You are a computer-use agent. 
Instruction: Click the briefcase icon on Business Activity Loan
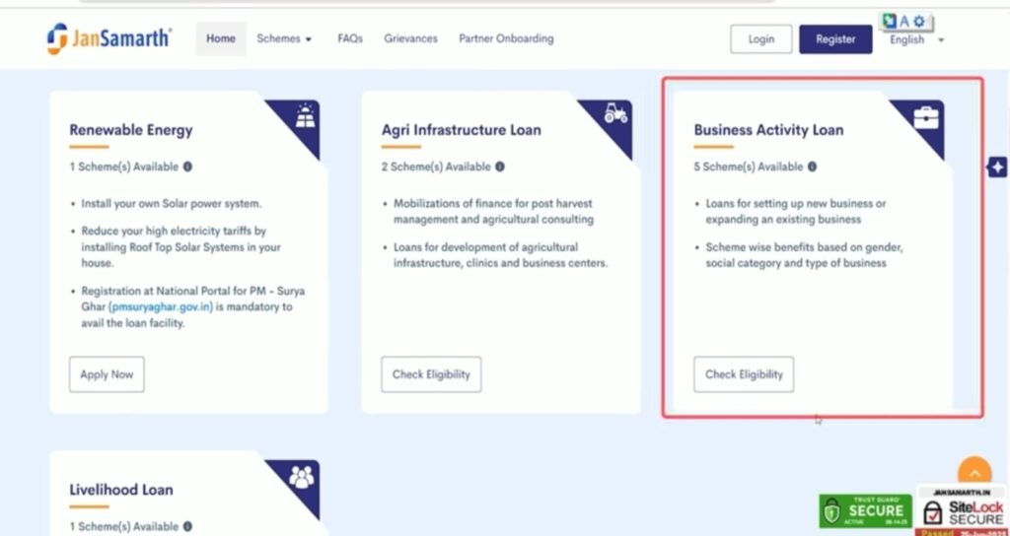pos(927,117)
